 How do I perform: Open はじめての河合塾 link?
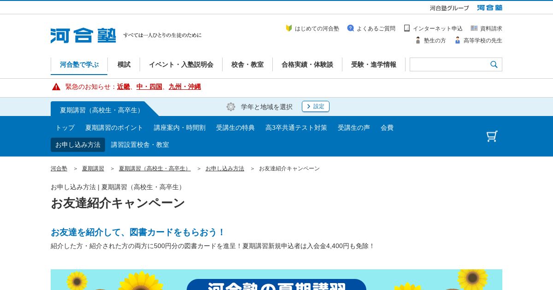[317, 29]
